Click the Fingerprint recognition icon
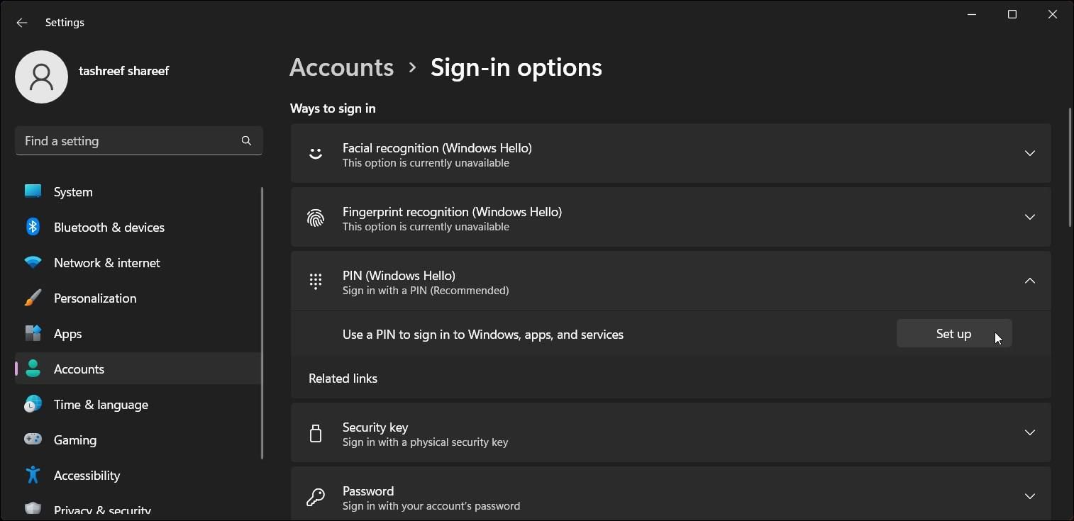 pyautogui.click(x=315, y=218)
